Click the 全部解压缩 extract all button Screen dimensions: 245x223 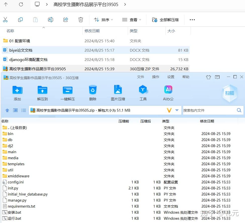coord(165,20)
